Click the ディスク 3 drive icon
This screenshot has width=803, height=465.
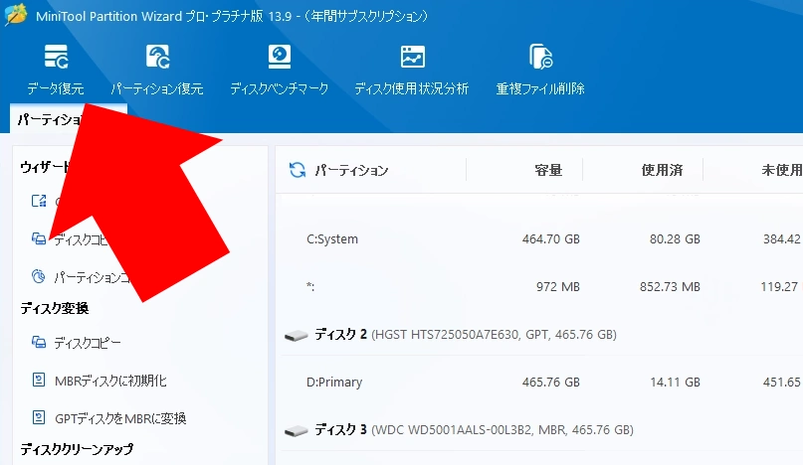pyautogui.click(x=296, y=431)
